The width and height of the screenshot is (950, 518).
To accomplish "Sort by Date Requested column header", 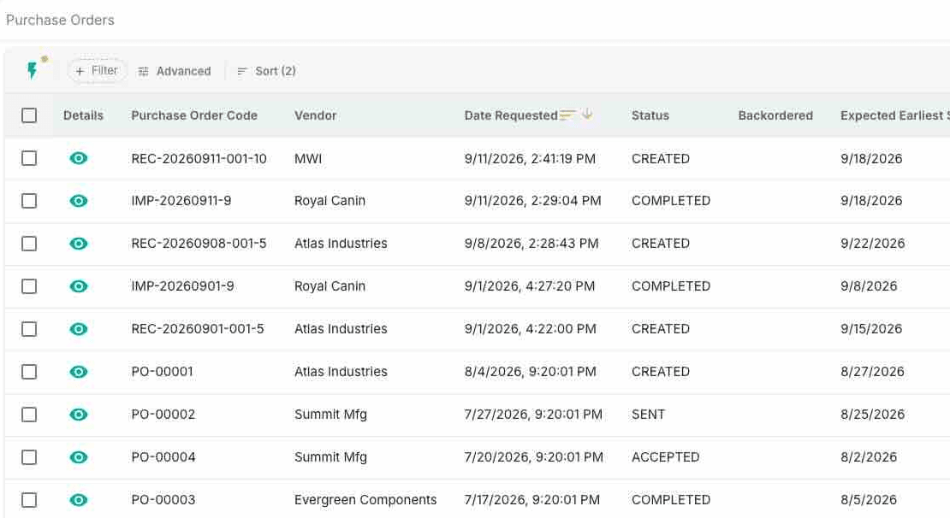I will click(x=511, y=115).
